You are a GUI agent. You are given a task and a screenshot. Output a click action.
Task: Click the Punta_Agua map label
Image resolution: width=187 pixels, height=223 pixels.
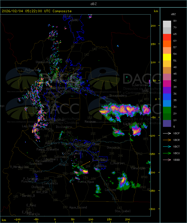tap(86, 182)
